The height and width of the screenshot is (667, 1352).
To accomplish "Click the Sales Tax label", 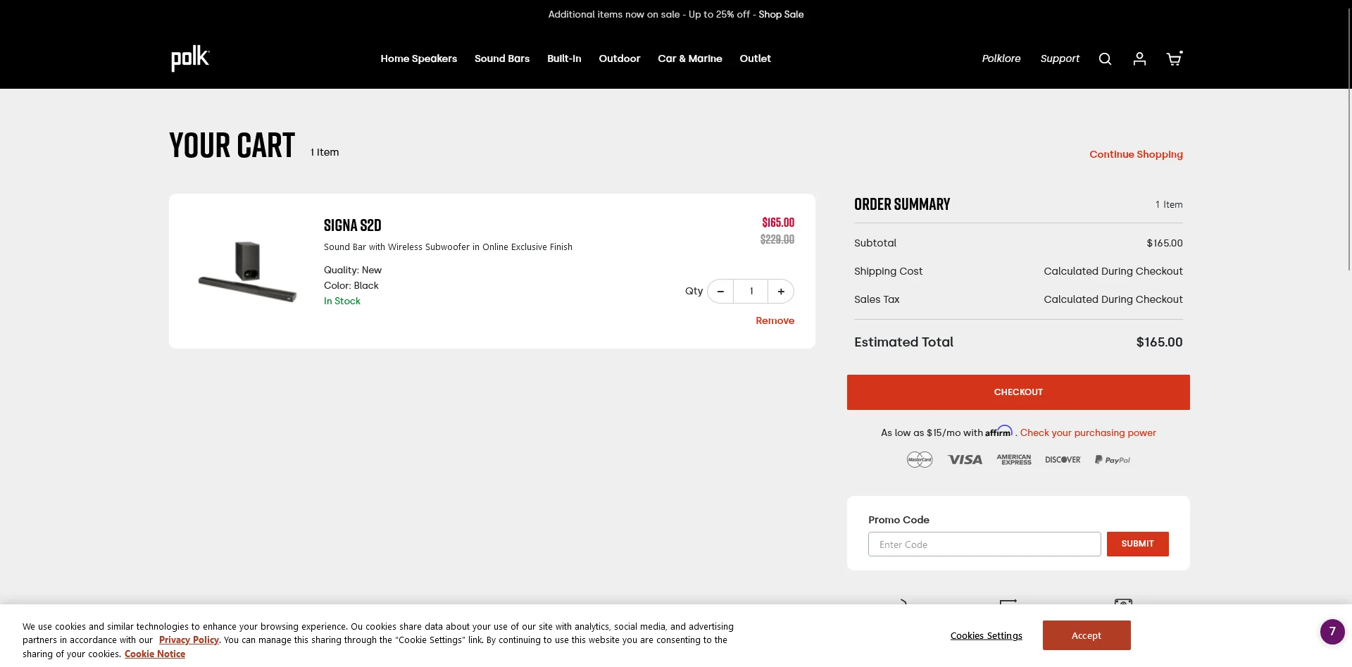I will tap(877, 299).
